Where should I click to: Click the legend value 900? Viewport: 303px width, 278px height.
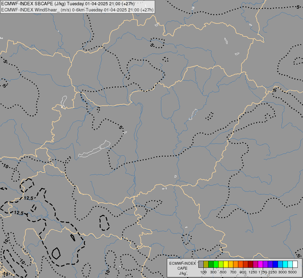click(x=243, y=272)
